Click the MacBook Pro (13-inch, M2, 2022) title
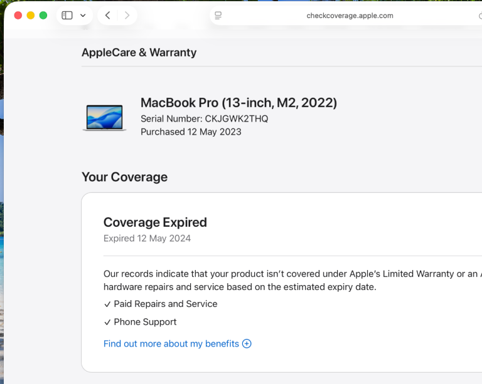The width and height of the screenshot is (482, 384). (x=239, y=103)
